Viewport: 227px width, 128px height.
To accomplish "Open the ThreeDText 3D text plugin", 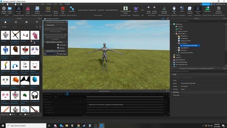I will click(x=63, y=10).
